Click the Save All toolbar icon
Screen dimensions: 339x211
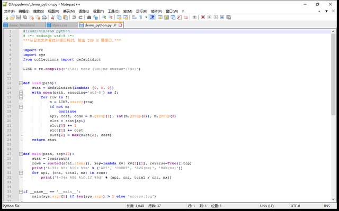click(x=25, y=17)
